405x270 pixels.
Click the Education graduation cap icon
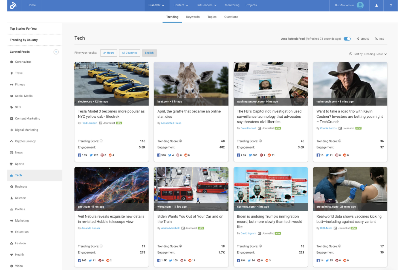pos(11,232)
